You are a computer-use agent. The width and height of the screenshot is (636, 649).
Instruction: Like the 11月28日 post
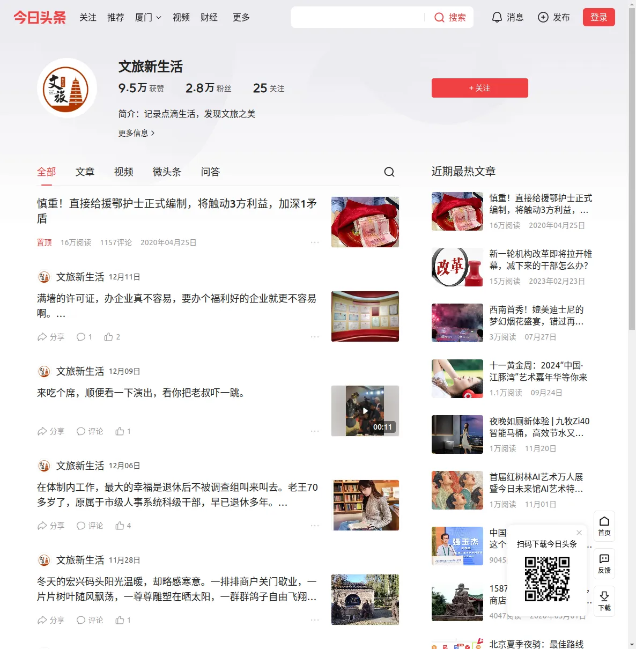pyautogui.click(x=123, y=620)
